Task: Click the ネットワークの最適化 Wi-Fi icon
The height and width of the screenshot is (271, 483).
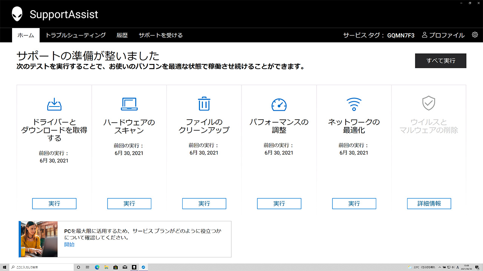Action: click(x=354, y=104)
